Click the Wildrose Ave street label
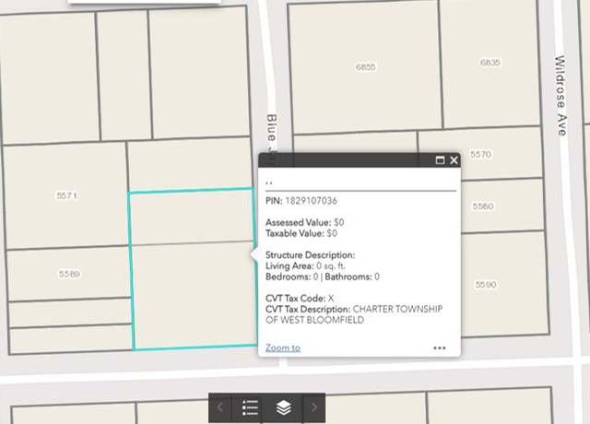 pyautogui.click(x=560, y=96)
